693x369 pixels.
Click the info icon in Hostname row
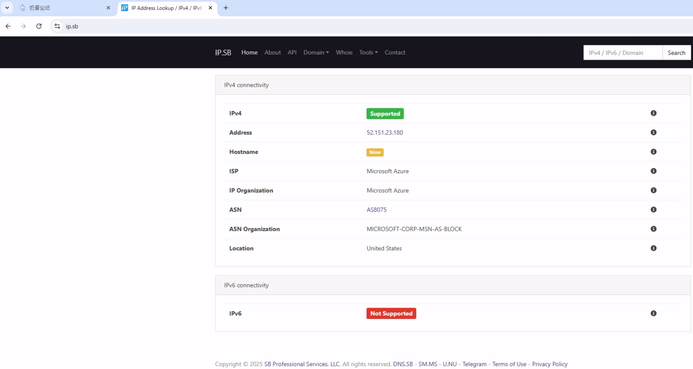pyautogui.click(x=653, y=152)
